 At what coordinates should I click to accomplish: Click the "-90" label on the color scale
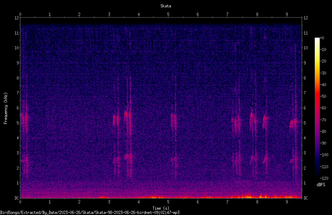[x=323, y=143]
